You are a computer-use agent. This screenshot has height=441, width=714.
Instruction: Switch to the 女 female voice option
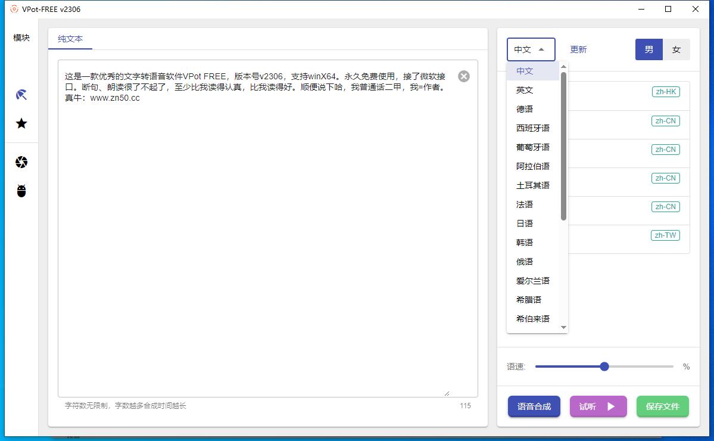point(676,49)
